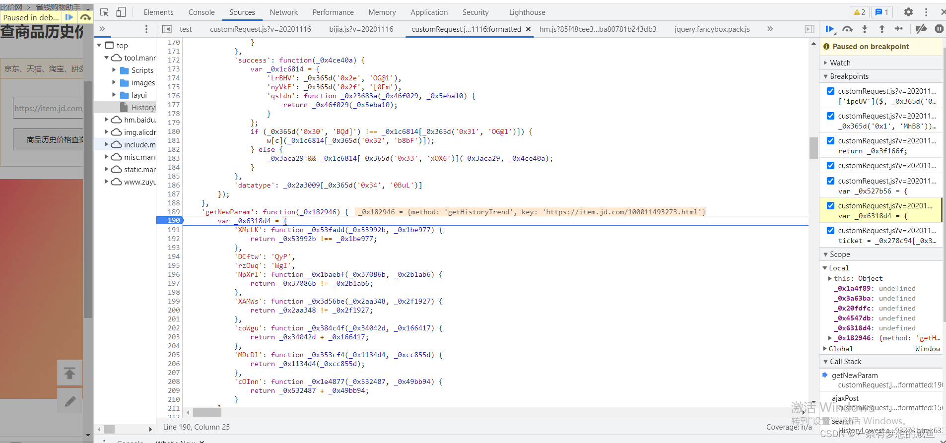The height and width of the screenshot is (443, 946).
Task: Switch to the Network tab
Action: click(x=283, y=12)
